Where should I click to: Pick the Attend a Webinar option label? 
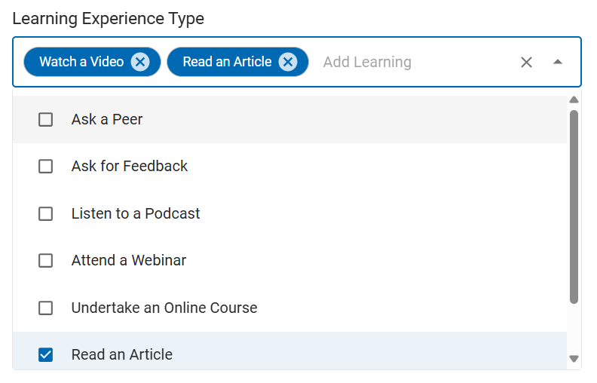coord(129,260)
